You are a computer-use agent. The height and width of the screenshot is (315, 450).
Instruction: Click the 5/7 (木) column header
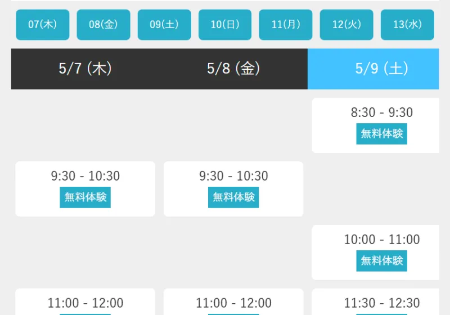click(85, 69)
